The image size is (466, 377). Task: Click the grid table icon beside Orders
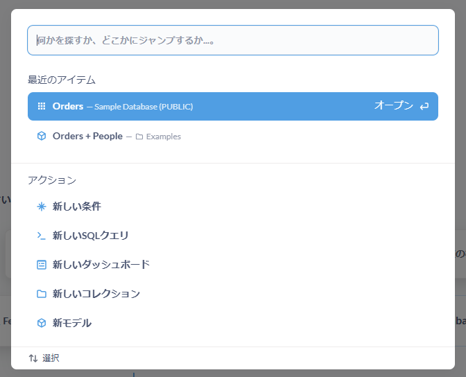[x=42, y=106]
